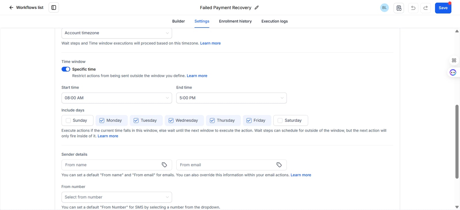
Task: Click the Failed Payment Recovery title
Action: pyautogui.click(x=226, y=8)
